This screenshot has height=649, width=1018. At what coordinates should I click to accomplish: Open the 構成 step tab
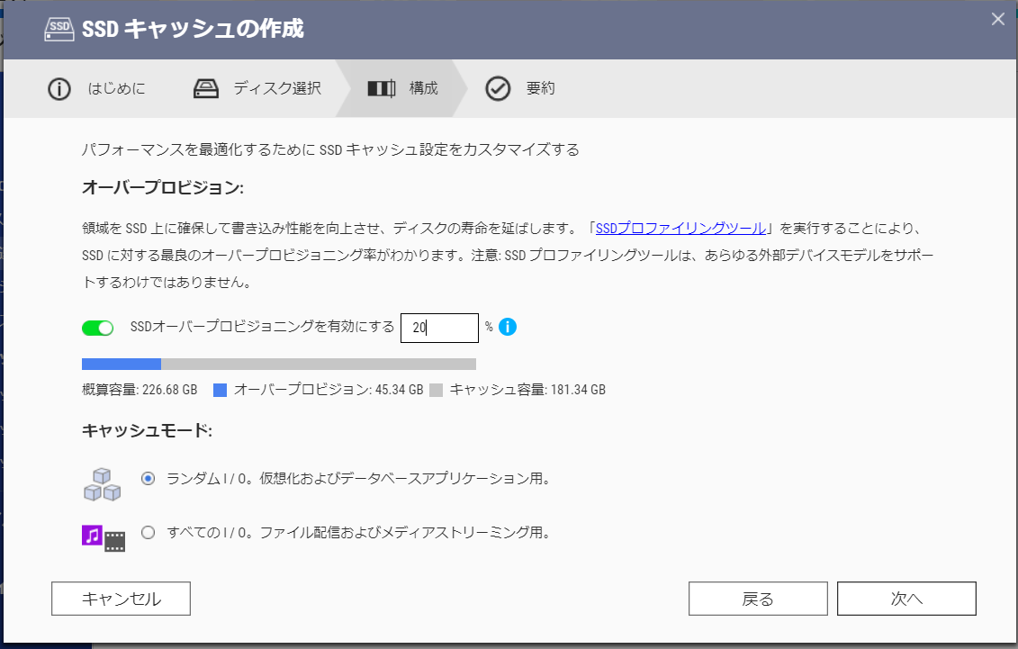[x=402, y=89]
